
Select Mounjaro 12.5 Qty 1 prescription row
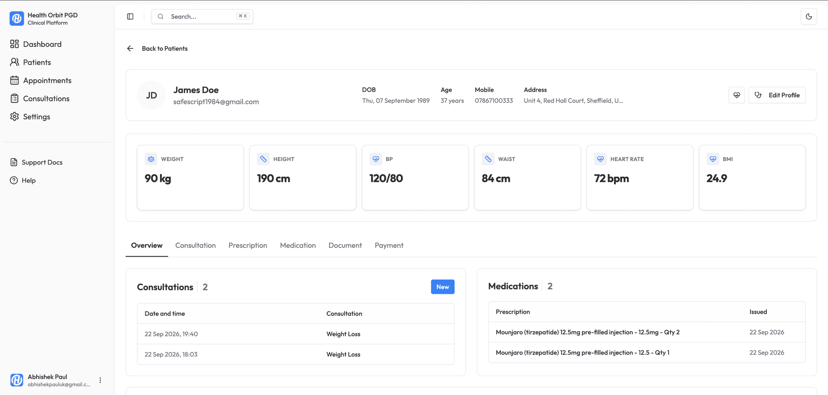(x=647, y=352)
